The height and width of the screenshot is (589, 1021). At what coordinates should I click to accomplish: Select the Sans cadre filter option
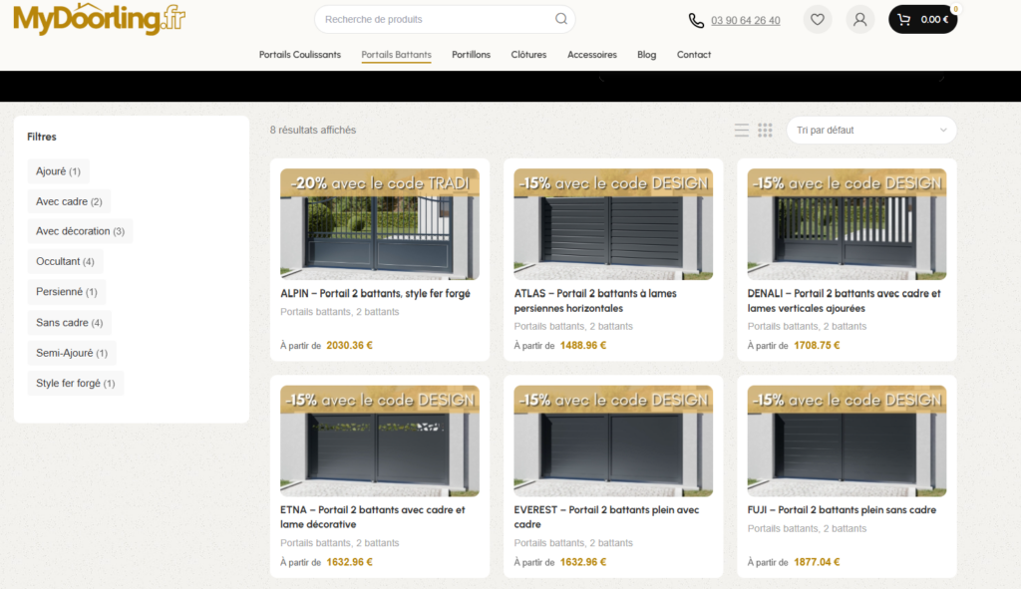pyautogui.click(x=67, y=322)
